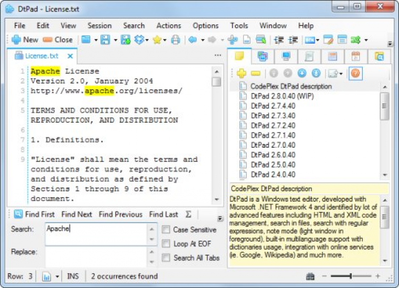Move note down with blue arrow

coord(302,73)
